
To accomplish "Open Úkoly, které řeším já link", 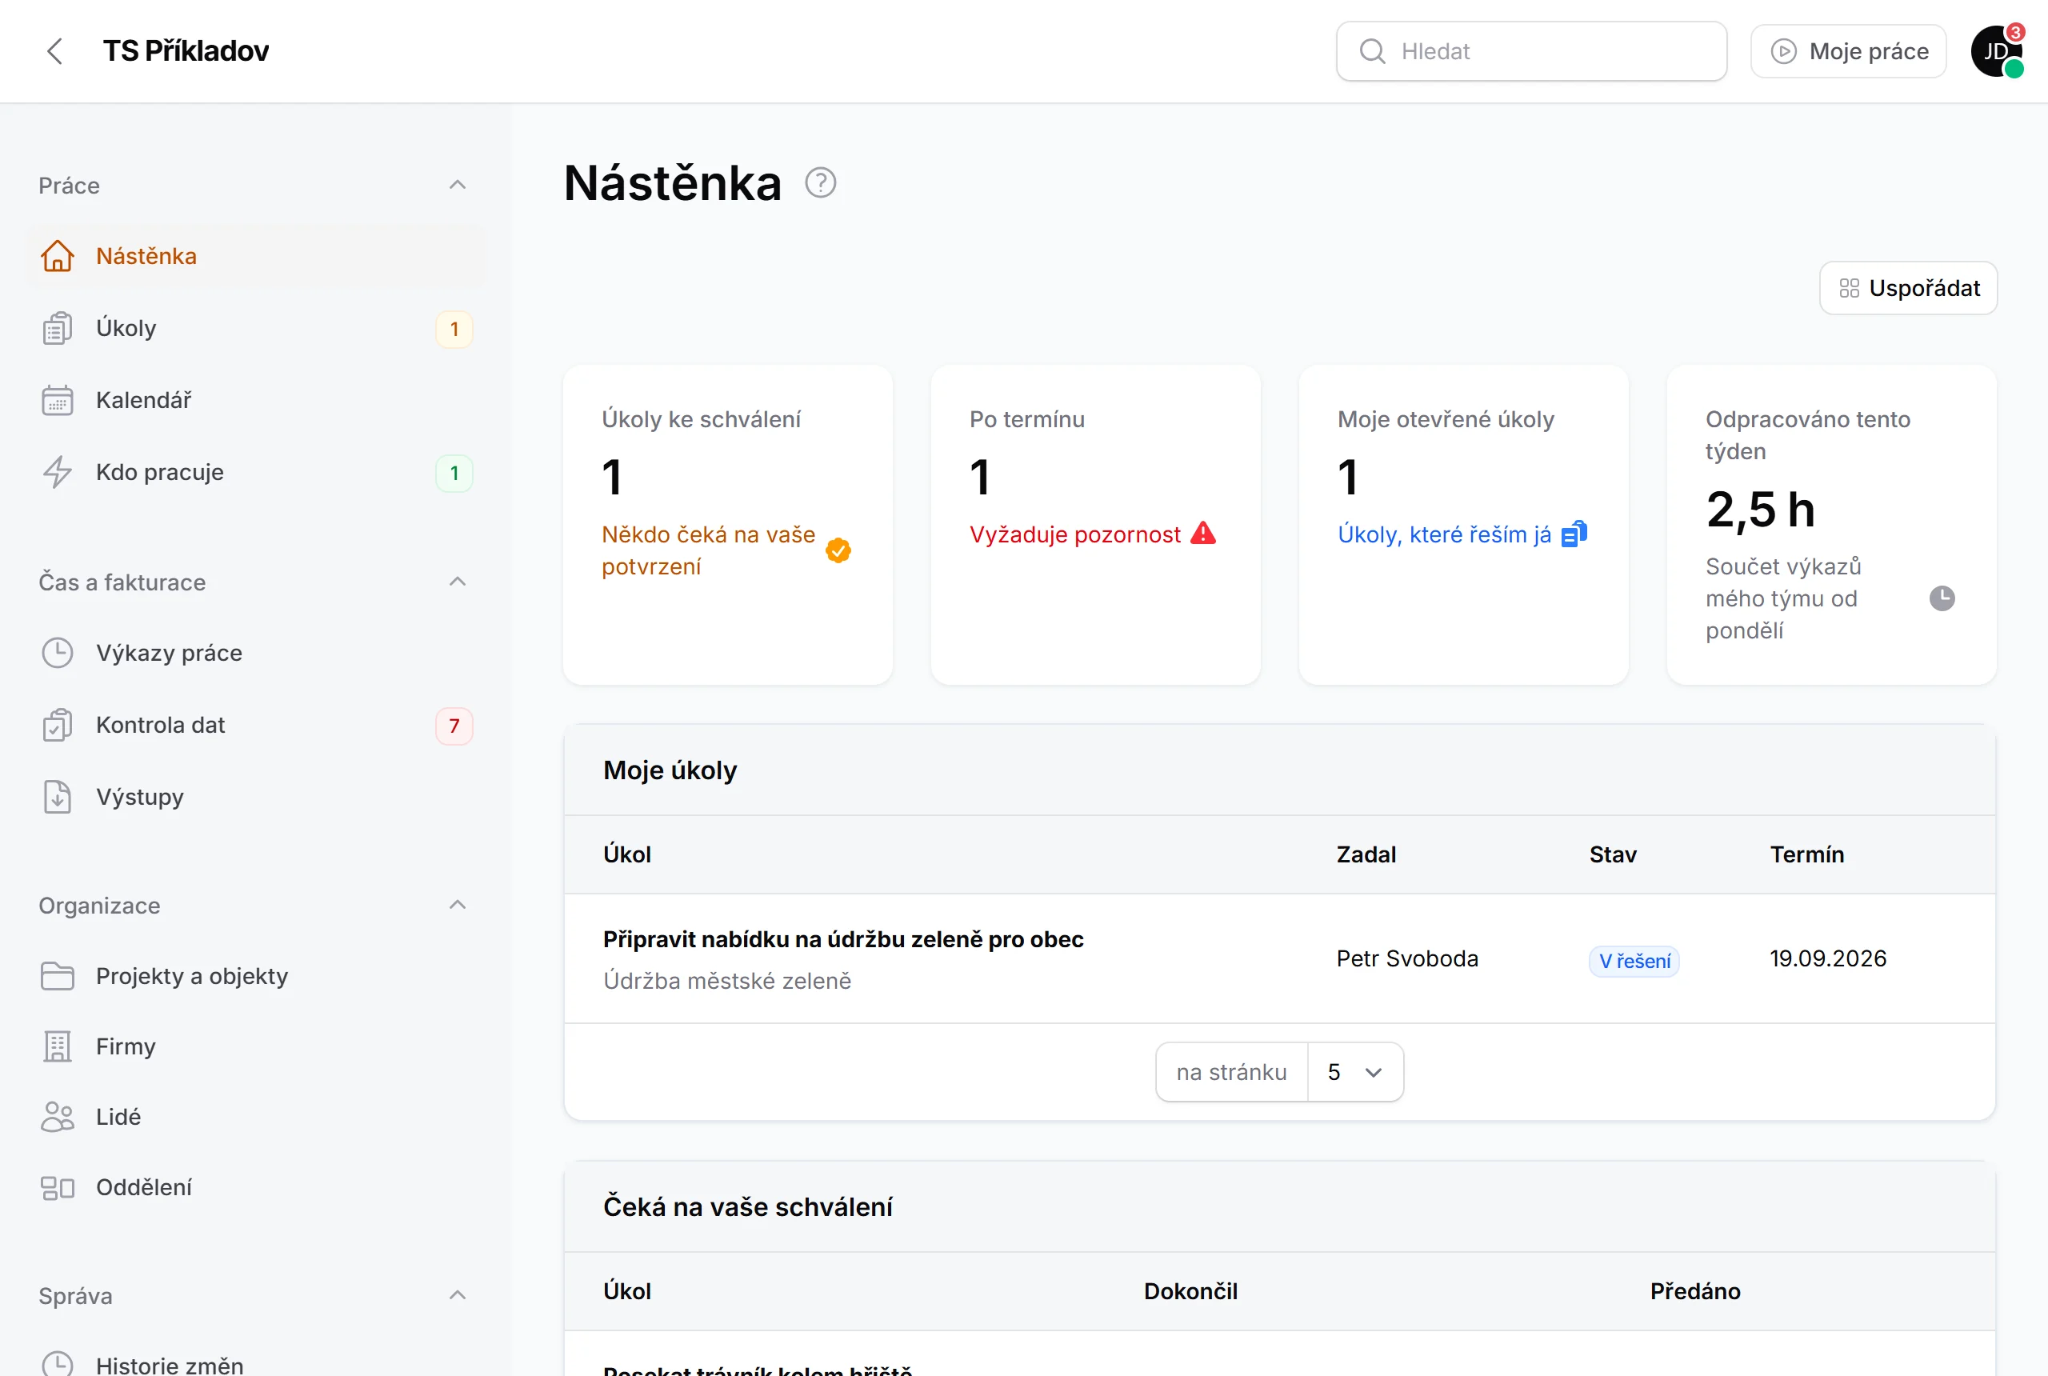I will pyautogui.click(x=1444, y=534).
